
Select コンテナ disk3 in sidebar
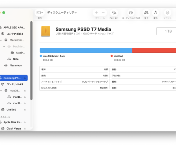pyautogui.click(x=15, y=34)
